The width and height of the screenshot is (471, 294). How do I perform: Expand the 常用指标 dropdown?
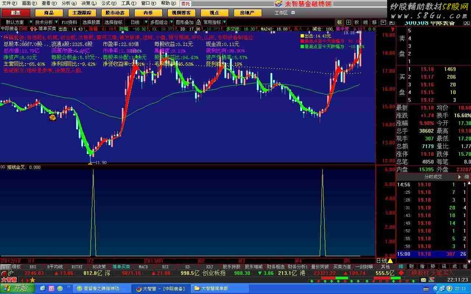[224, 22]
